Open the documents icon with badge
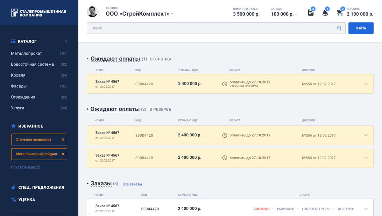Screen dimensions: 382x216 click(x=311, y=13)
